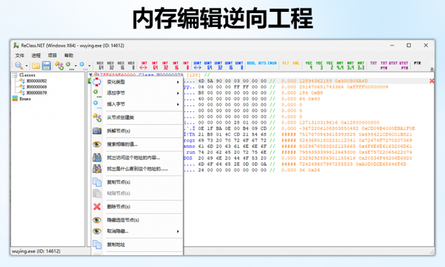Choose 删除节点(s) in context menu

pos(137,206)
